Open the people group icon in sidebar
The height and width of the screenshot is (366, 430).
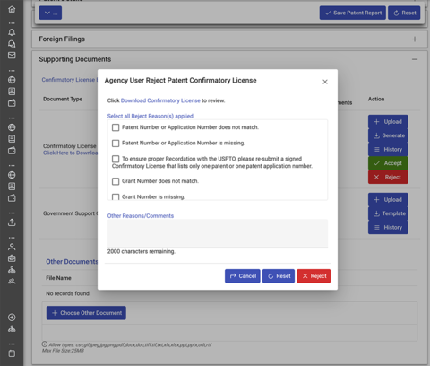point(12,281)
